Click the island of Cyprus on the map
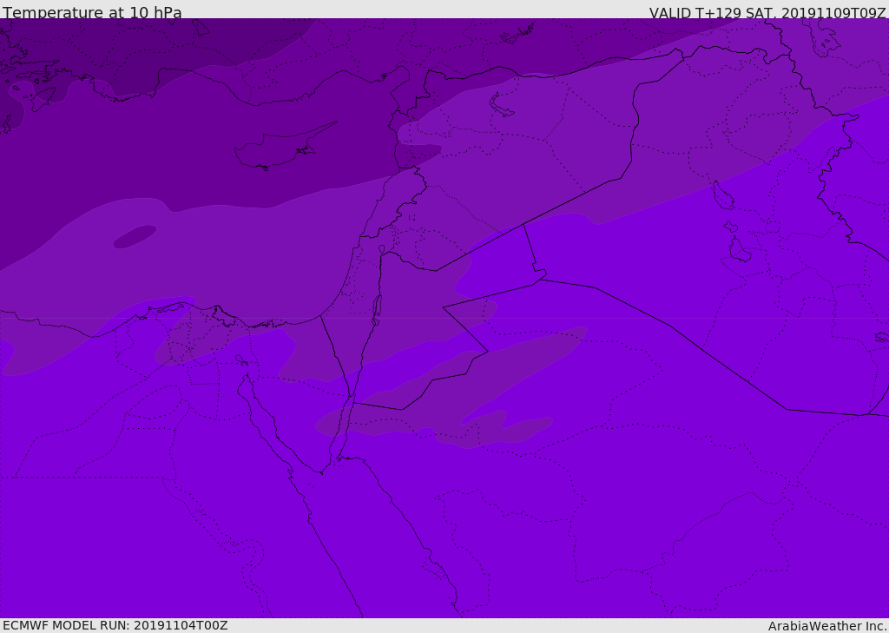The image size is (889, 633). point(284,148)
